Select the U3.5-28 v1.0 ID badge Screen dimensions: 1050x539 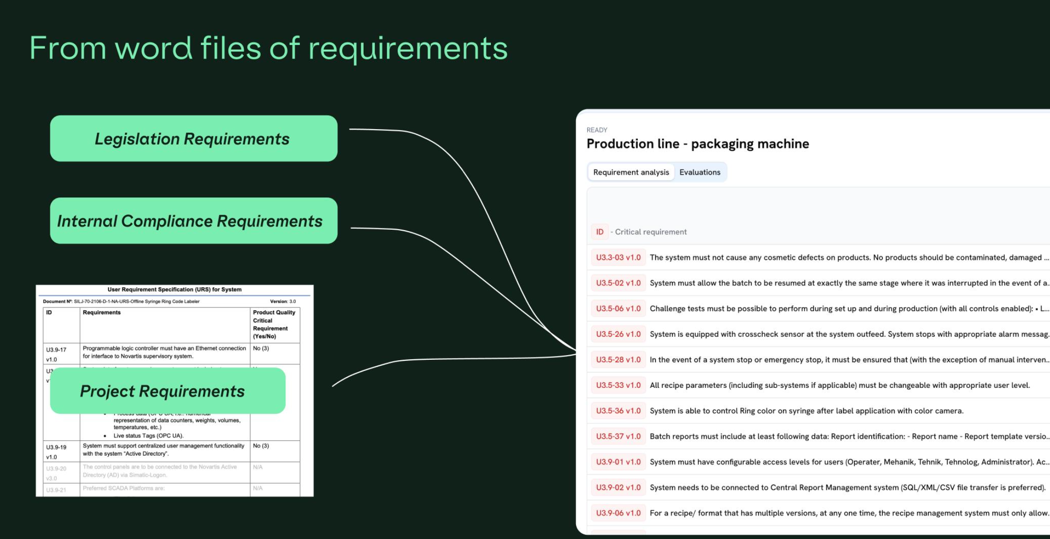(x=618, y=360)
